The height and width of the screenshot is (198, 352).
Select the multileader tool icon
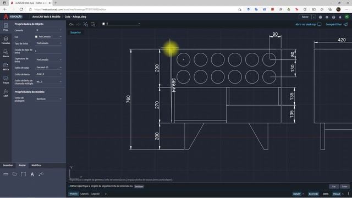[x=41, y=174]
